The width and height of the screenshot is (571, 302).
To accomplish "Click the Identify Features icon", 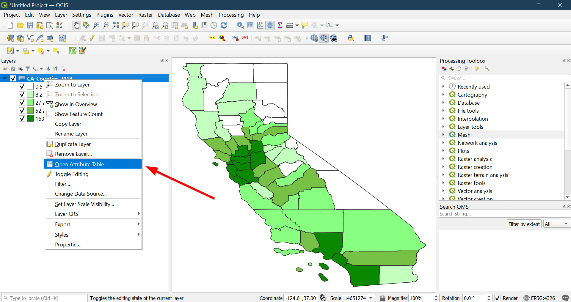I will pyautogui.click(x=240, y=26).
